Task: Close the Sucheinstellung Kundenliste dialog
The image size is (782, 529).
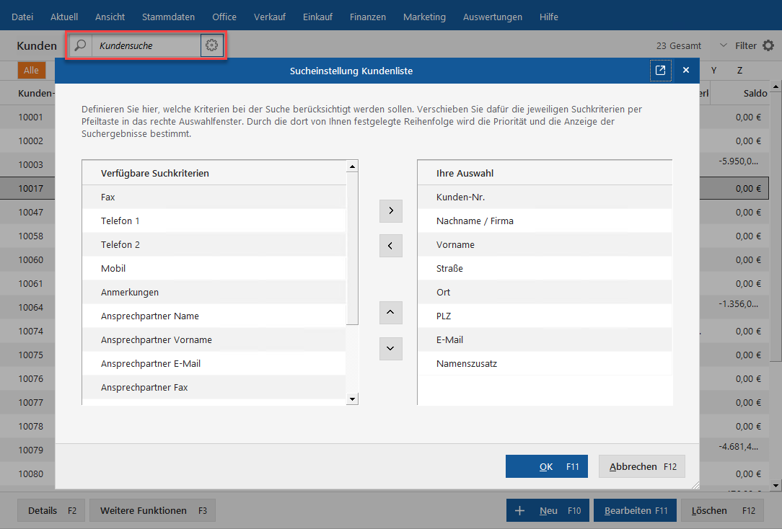Action: pos(686,71)
